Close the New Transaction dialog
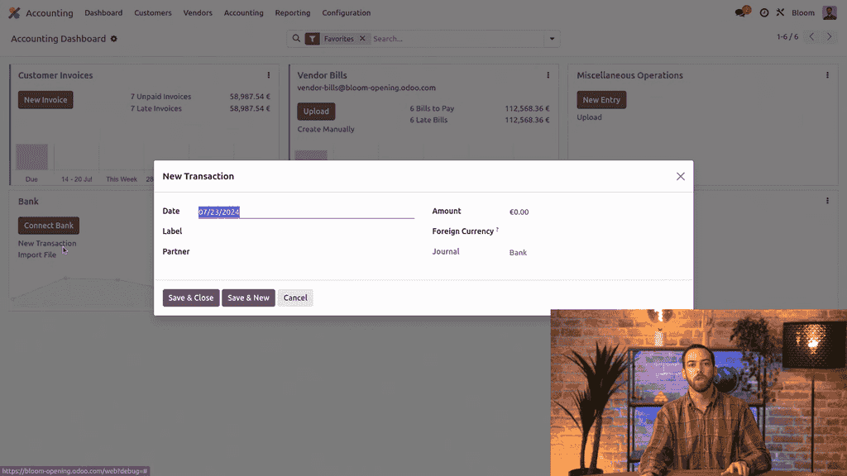Viewport: 847px width, 476px height. tap(680, 176)
